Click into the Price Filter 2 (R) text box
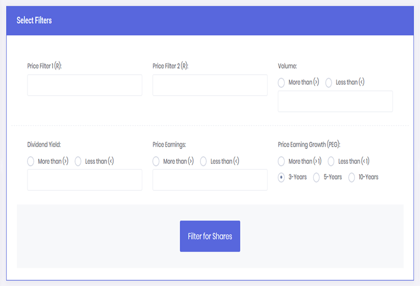Screen dimensions: 420x286 click(209, 85)
